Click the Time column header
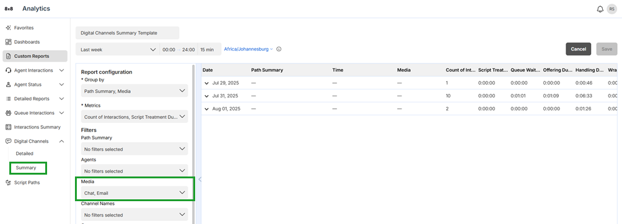Viewport: 622px width, 224px height. [x=338, y=70]
